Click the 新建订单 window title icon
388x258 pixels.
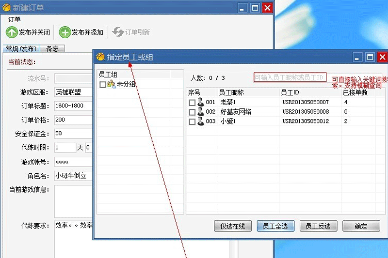[x=6, y=8]
